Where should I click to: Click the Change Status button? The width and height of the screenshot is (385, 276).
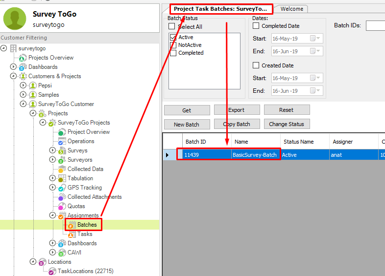(287, 124)
